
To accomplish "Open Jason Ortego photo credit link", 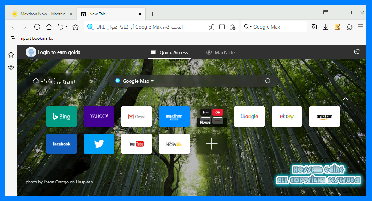I will [x=56, y=182].
